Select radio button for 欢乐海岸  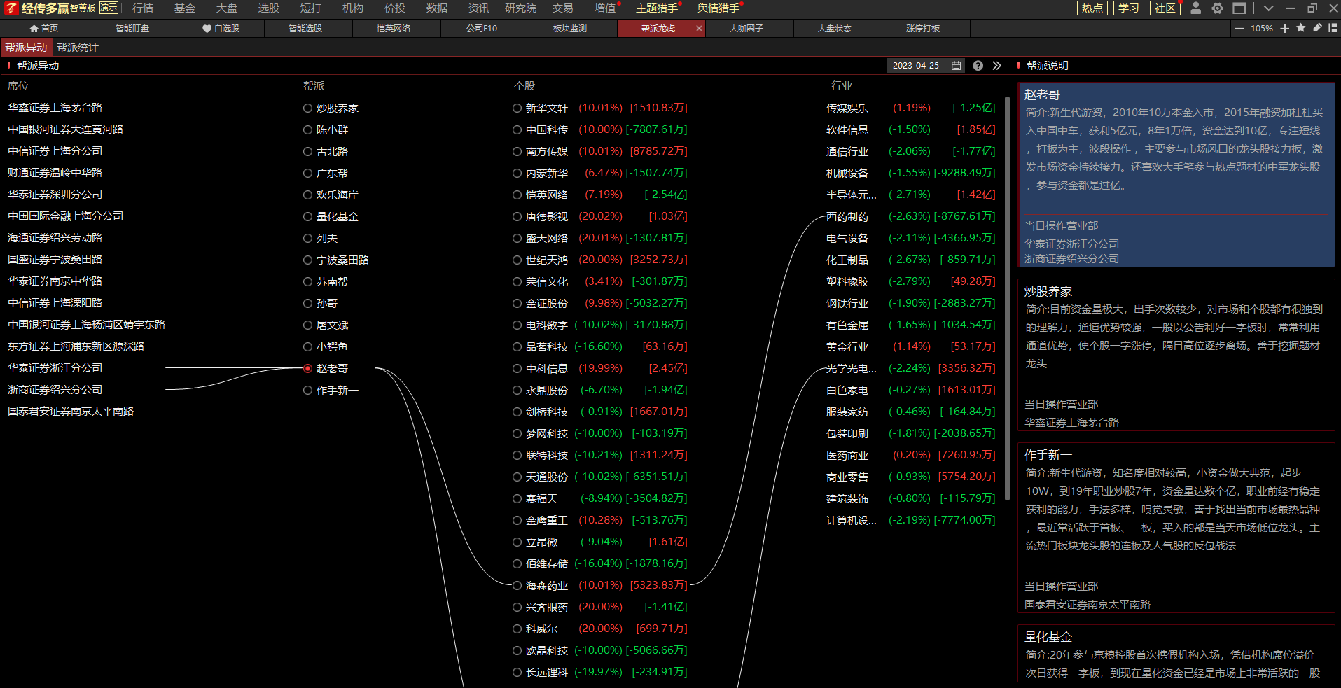coord(307,195)
